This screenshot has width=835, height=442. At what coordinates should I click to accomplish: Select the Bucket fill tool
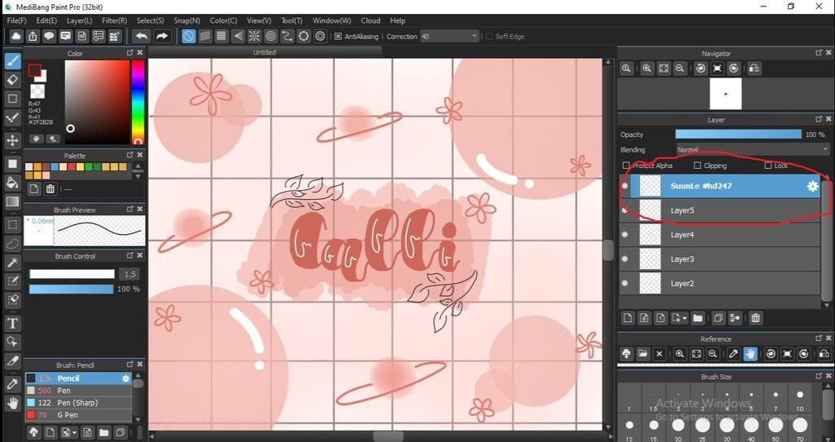(13, 183)
